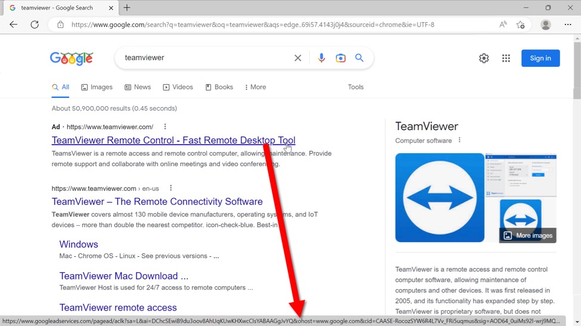Open TeamViewer Remote Control ad link
The width and height of the screenshot is (581, 326).
pos(173,141)
